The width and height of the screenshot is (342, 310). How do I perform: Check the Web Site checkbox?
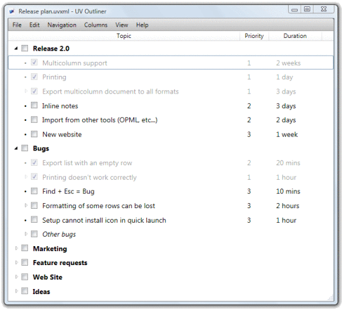click(25, 277)
